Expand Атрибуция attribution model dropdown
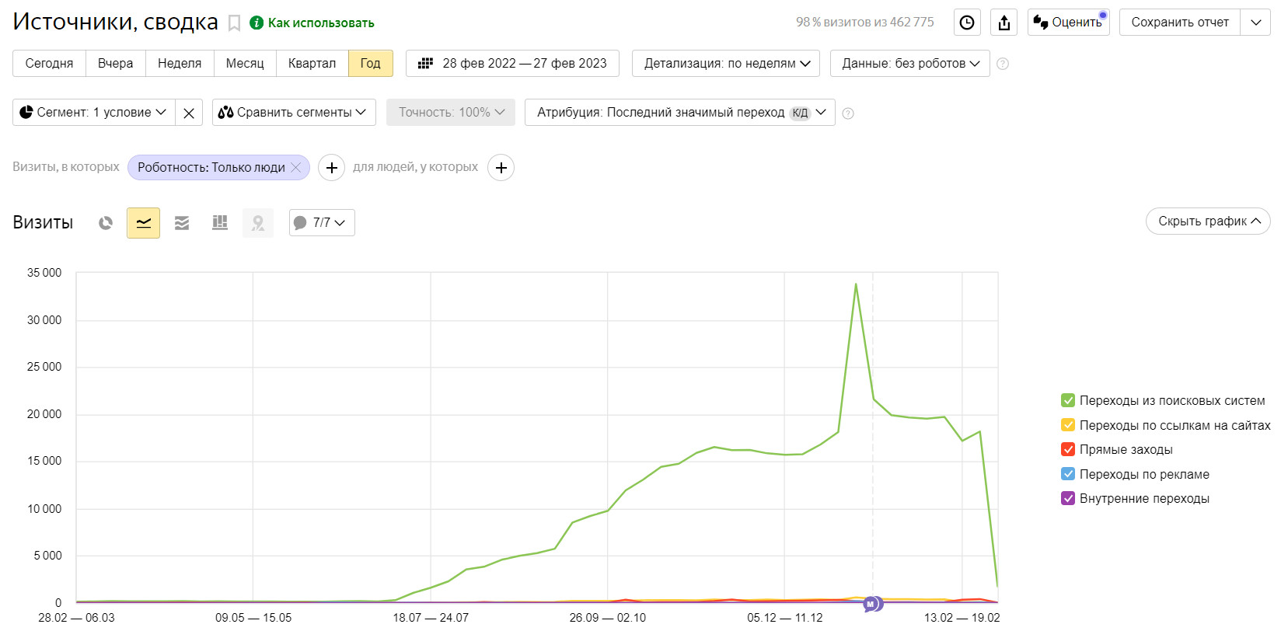This screenshot has height=638, width=1288. [679, 113]
